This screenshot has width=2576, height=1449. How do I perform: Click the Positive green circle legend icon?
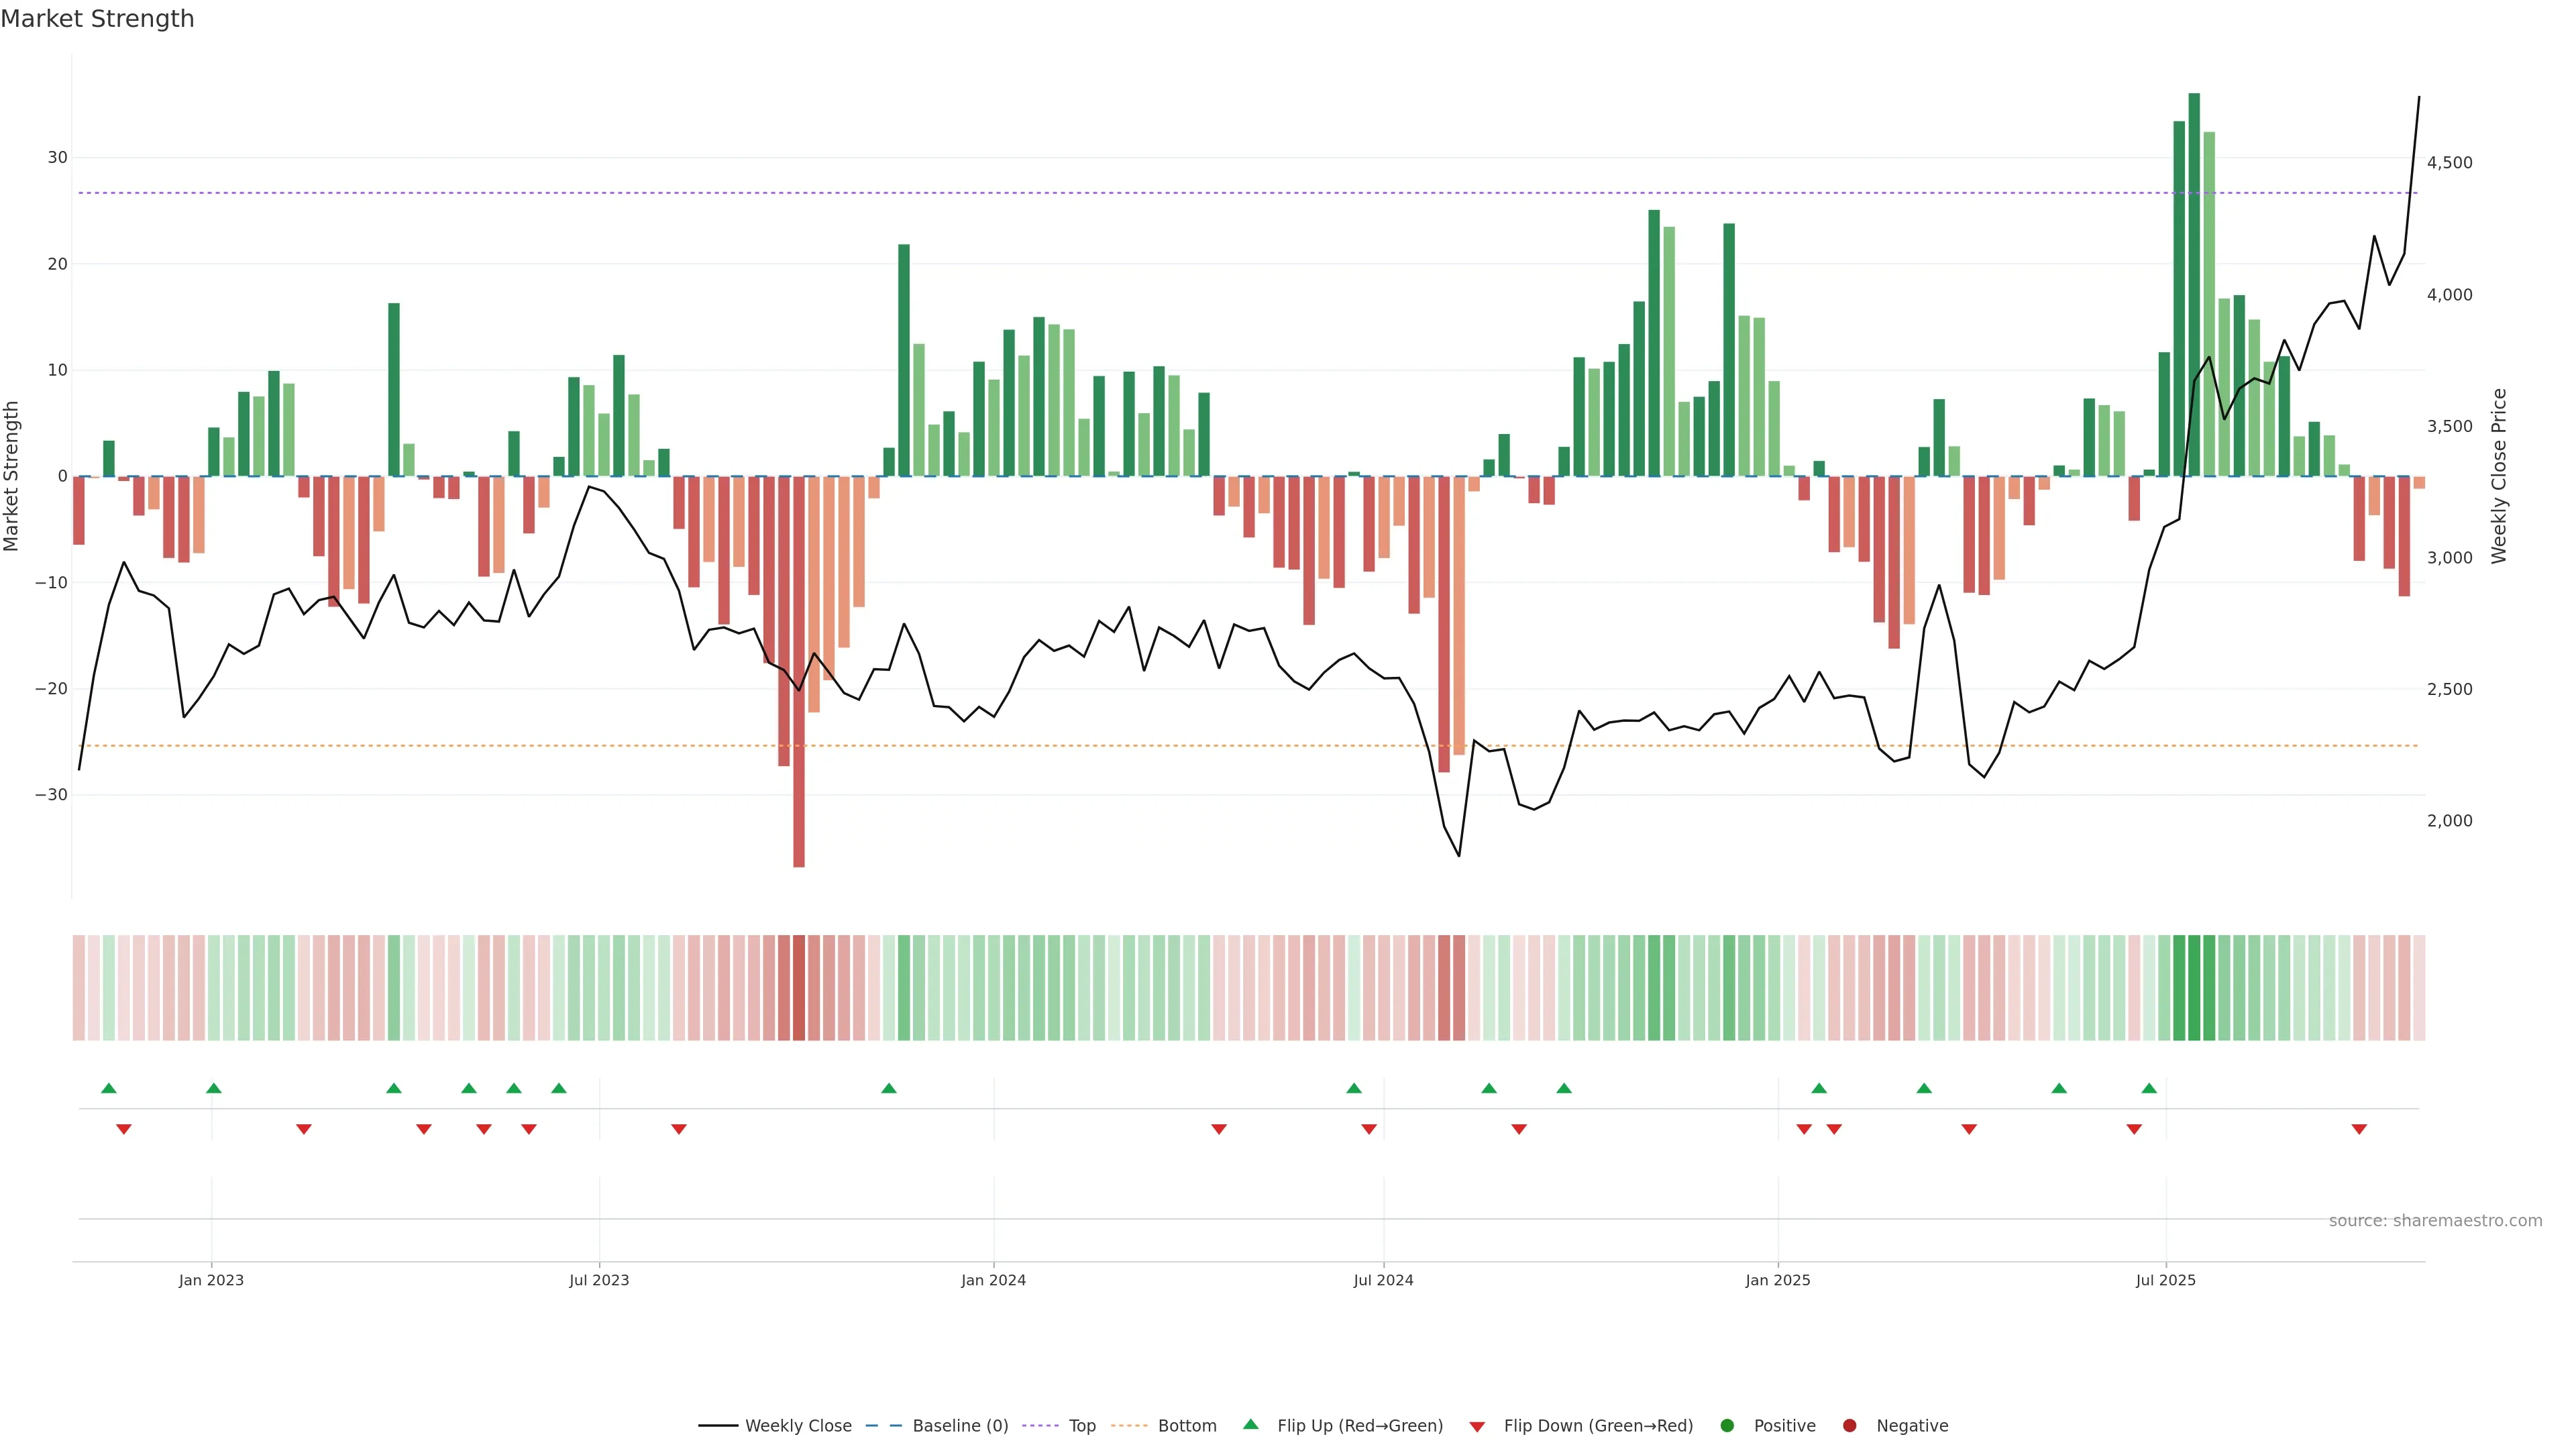pos(1727,1426)
